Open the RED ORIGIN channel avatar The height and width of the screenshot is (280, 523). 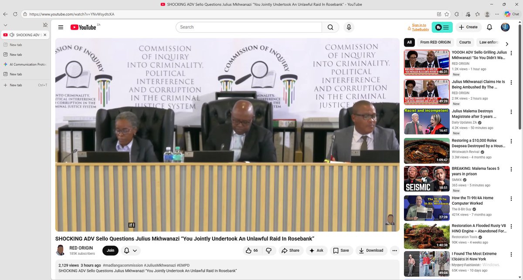61,250
